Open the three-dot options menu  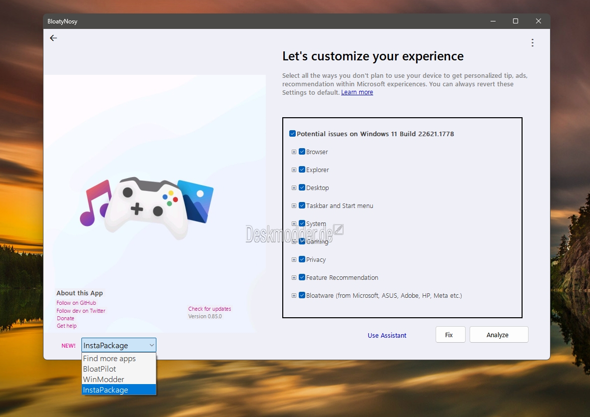pyautogui.click(x=533, y=42)
